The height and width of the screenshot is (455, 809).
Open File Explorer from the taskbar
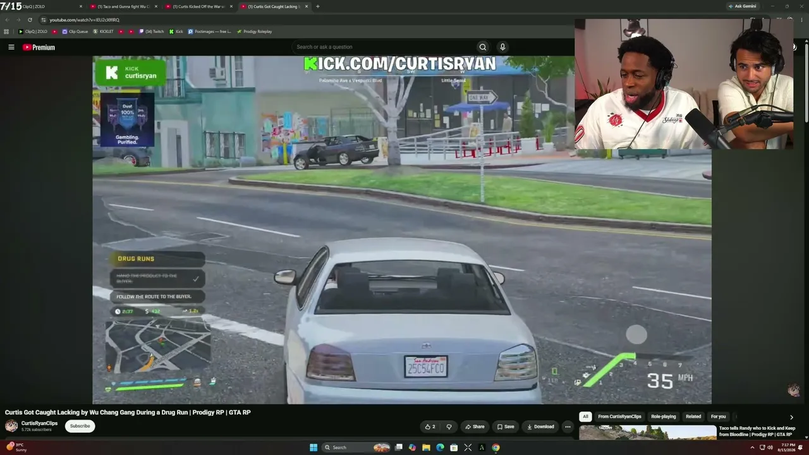tap(426, 447)
